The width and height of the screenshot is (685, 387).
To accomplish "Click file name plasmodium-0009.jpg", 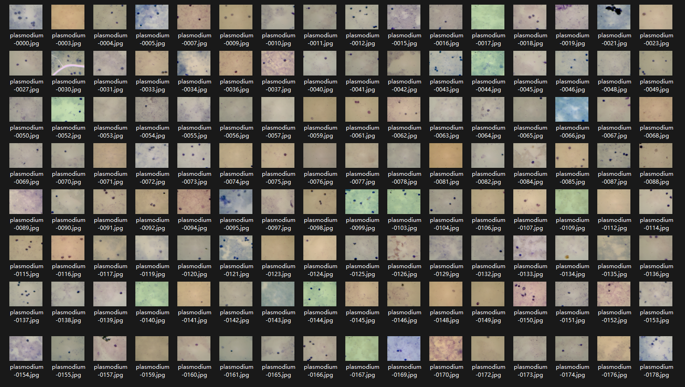I will click(x=237, y=39).
